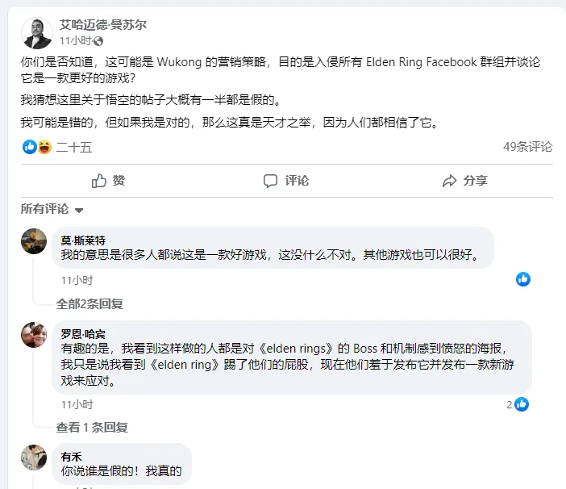The width and height of the screenshot is (566, 489).
Task: Open the laughing haha reaction emoji
Action: [x=45, y=147]
